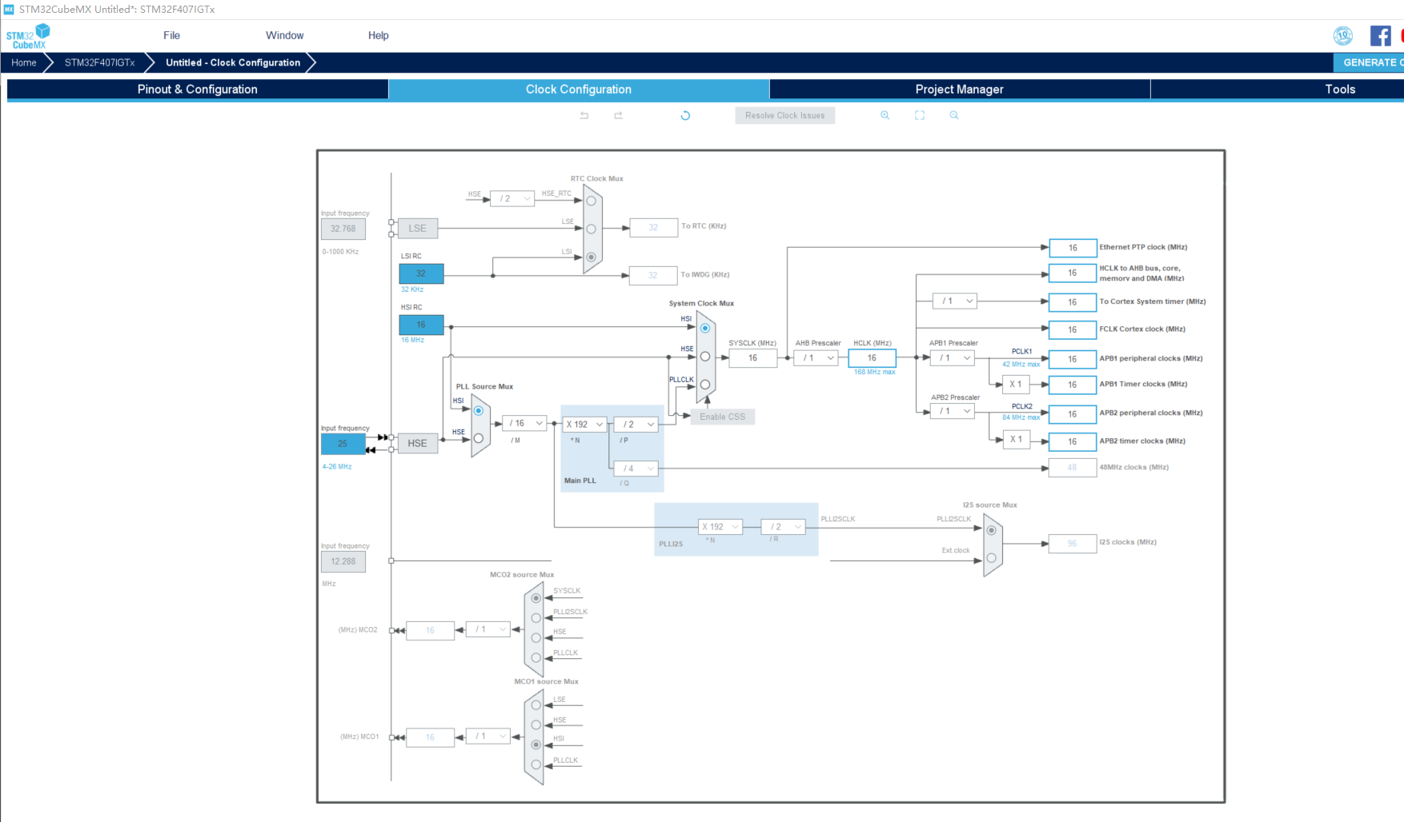The image size is (1404, 822).
Task: Select LSI in RTC Clock Mux
Action: click(592, 257)
